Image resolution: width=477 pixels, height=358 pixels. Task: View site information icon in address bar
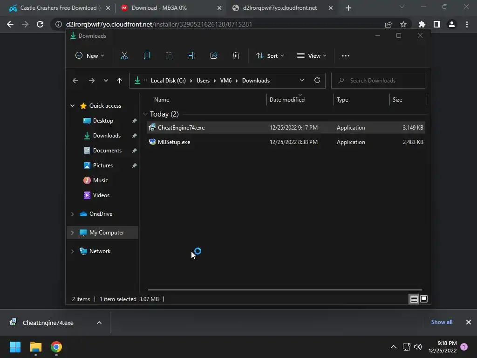(x=58, y=24)
